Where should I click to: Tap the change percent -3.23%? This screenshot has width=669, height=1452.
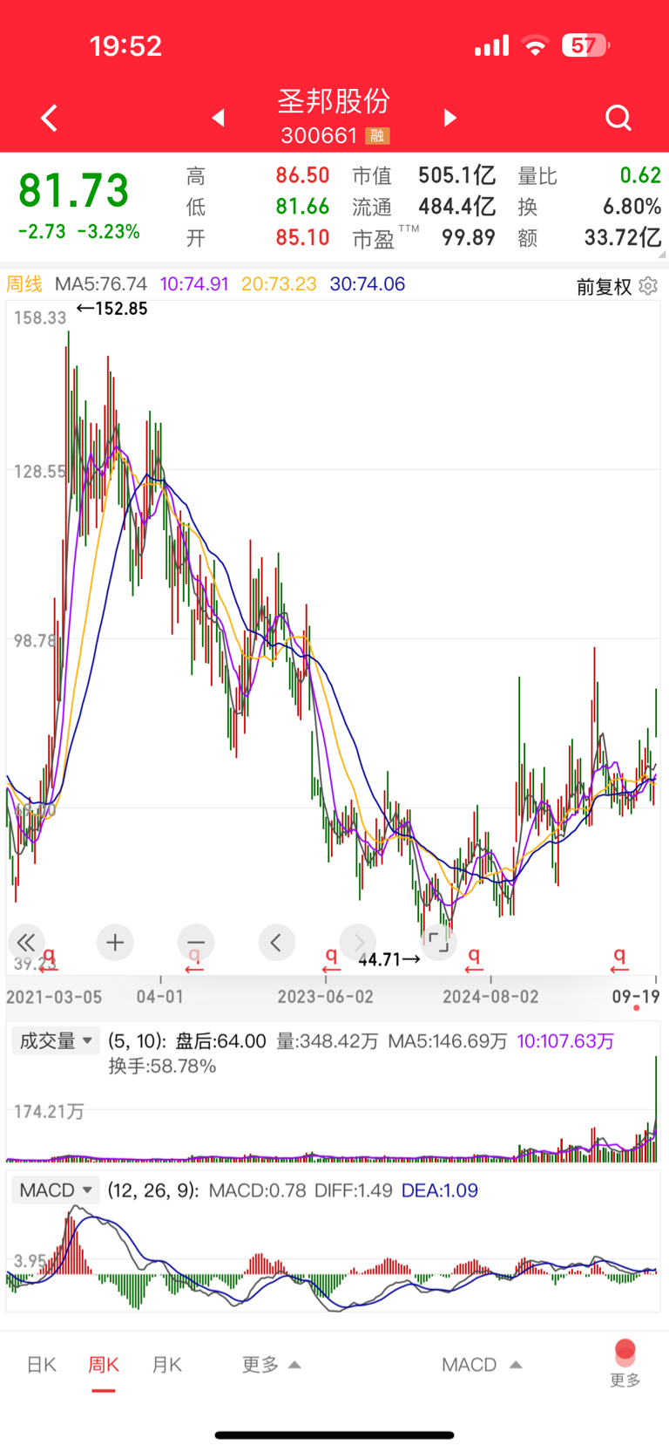pyautogui.click(x=109, y=232)
